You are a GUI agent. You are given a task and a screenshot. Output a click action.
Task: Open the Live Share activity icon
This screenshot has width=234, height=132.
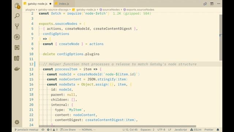click(x=17, y=58)
